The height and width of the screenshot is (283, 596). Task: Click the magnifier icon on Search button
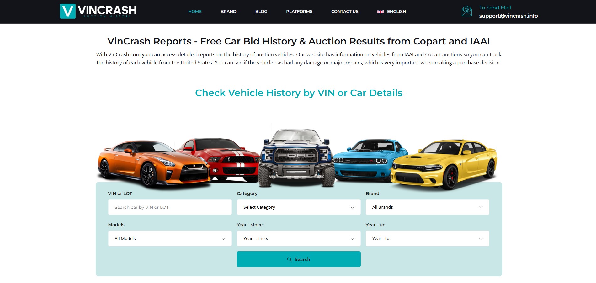[290, 259]
